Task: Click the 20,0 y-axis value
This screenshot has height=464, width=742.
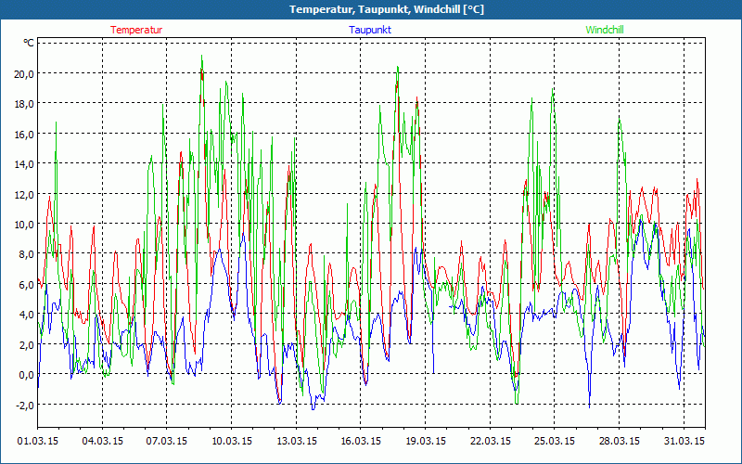Action: pyautogui.click(x=22, y=73)
